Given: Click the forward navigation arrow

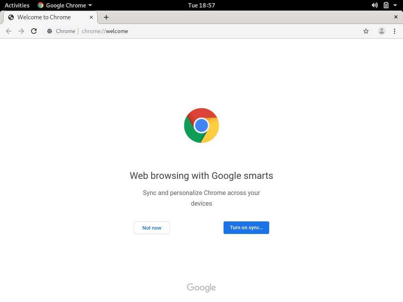Looking at the screenshot, I should point(21,31).
